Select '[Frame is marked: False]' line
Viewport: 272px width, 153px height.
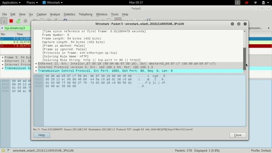[x=63, y=46]
